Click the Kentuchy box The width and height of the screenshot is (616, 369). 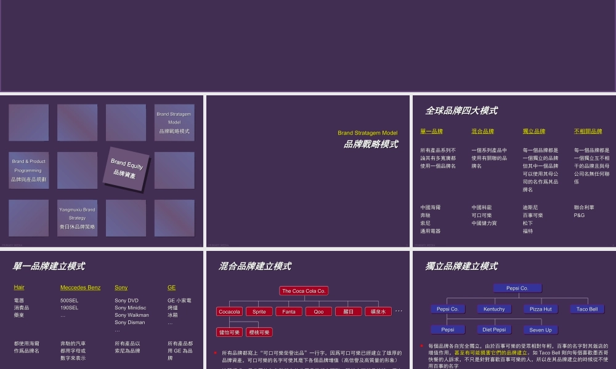click(x=493, y=309)
